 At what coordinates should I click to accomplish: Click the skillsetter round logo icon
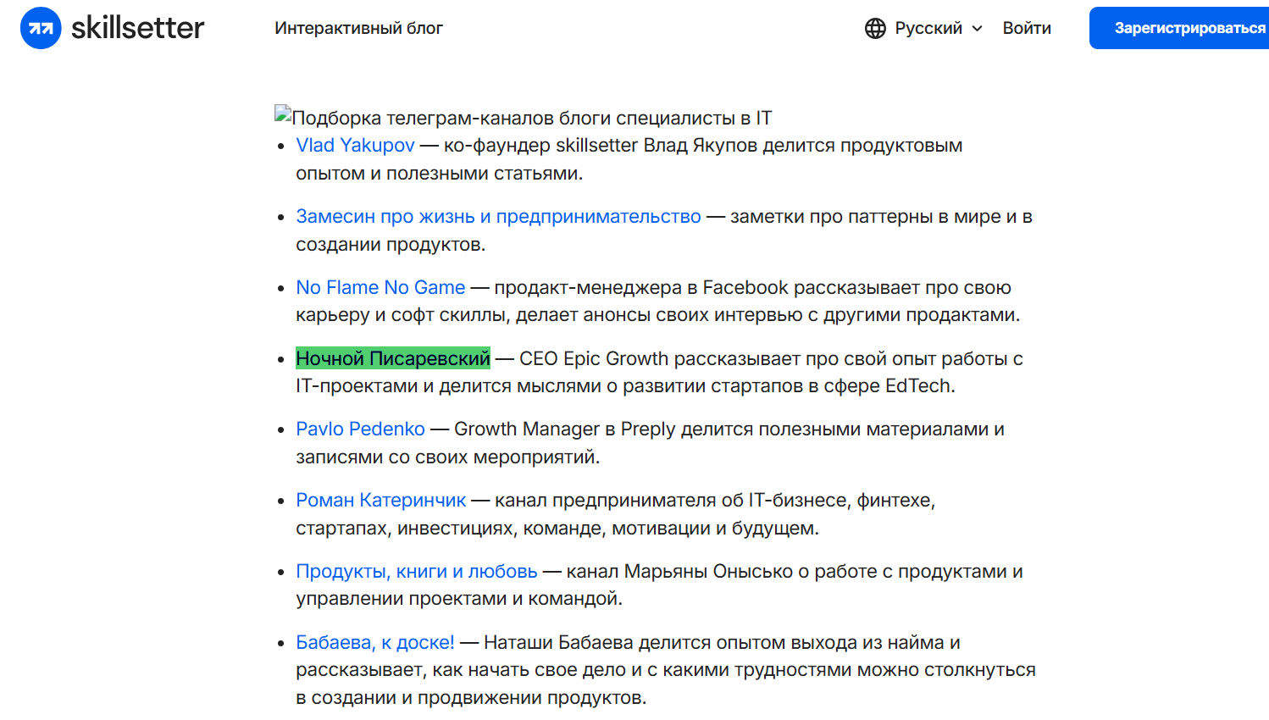(41, 28)
